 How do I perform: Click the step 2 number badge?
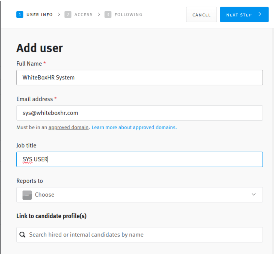[x=68, y=14]
